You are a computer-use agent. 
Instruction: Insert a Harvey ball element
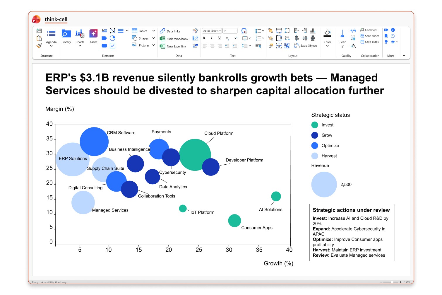click(112, 38)
